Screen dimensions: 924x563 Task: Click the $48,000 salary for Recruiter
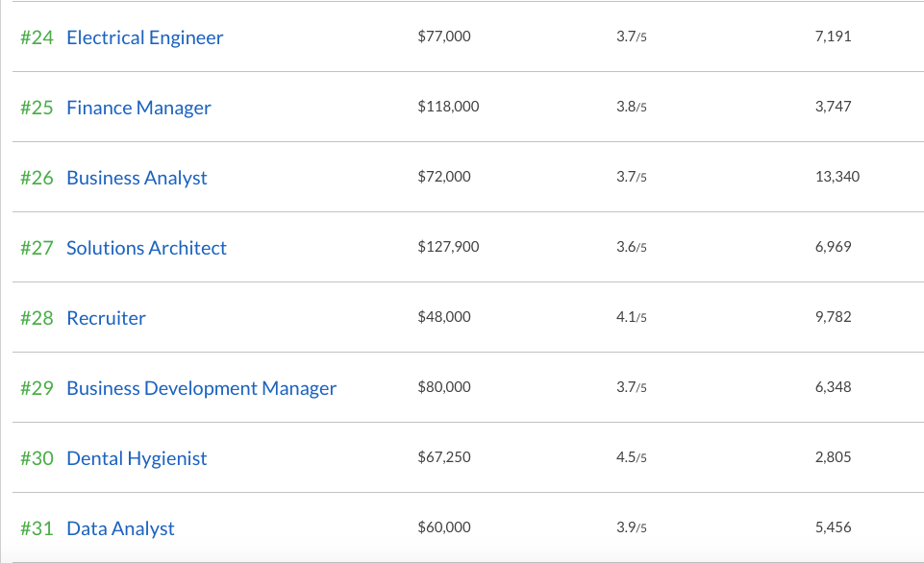444,316
